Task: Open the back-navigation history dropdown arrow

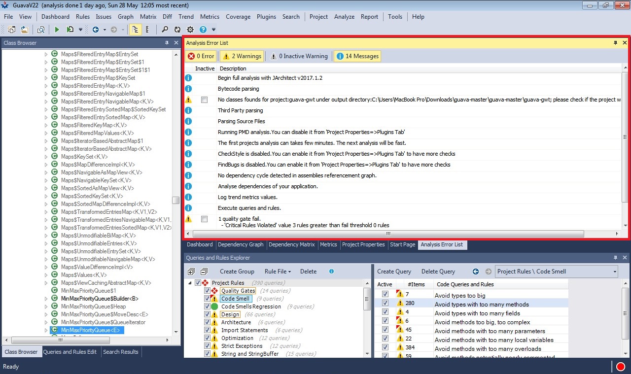Action: click(x=105, y=30)
